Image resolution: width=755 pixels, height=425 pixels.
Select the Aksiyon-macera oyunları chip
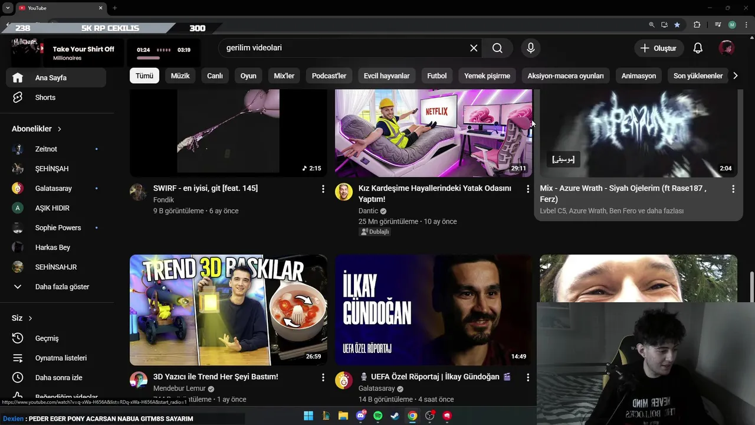[x=566, y=76]
